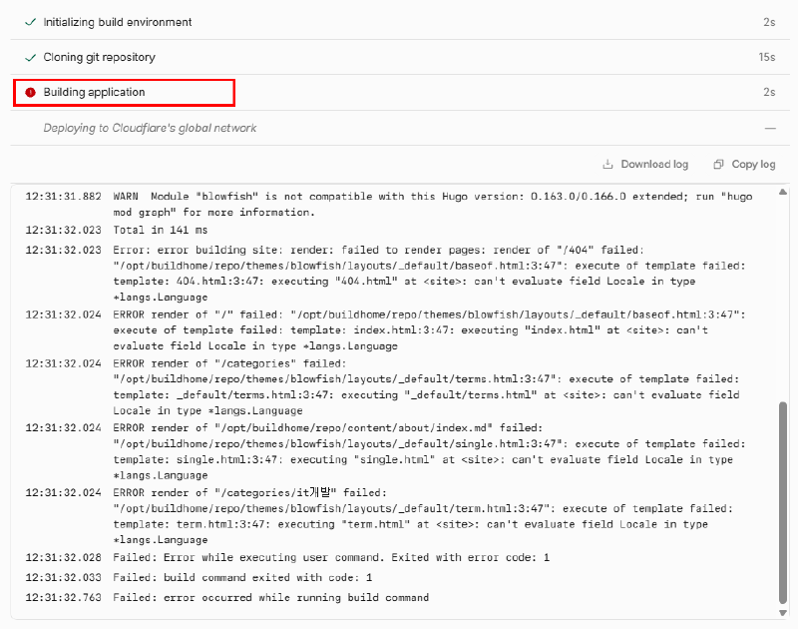The height and width of the screenshot is (629, 798).
Task: Expand the Initializing build environment step
Action: point(400,22)
